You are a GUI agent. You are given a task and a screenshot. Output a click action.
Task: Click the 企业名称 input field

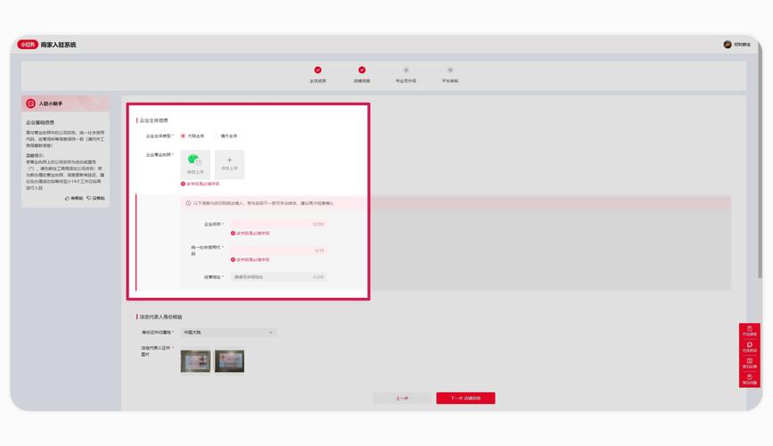277,224
